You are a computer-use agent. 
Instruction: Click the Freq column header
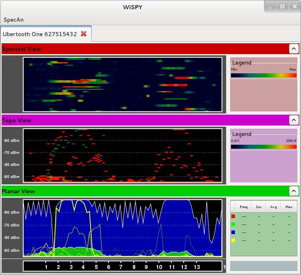(243, 207)
